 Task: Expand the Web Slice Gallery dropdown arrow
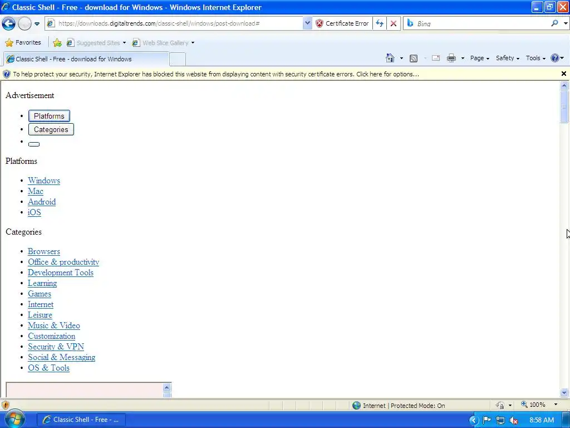click(x=193, y=43)
